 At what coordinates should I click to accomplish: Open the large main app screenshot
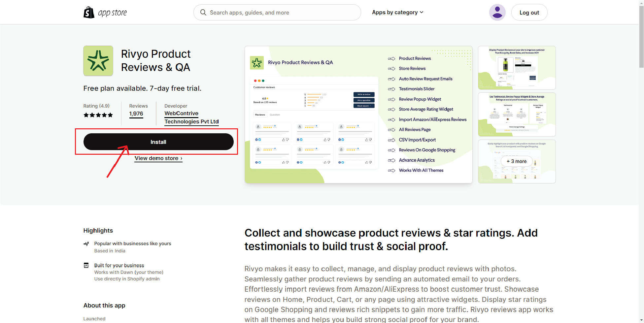pos(358,114)
